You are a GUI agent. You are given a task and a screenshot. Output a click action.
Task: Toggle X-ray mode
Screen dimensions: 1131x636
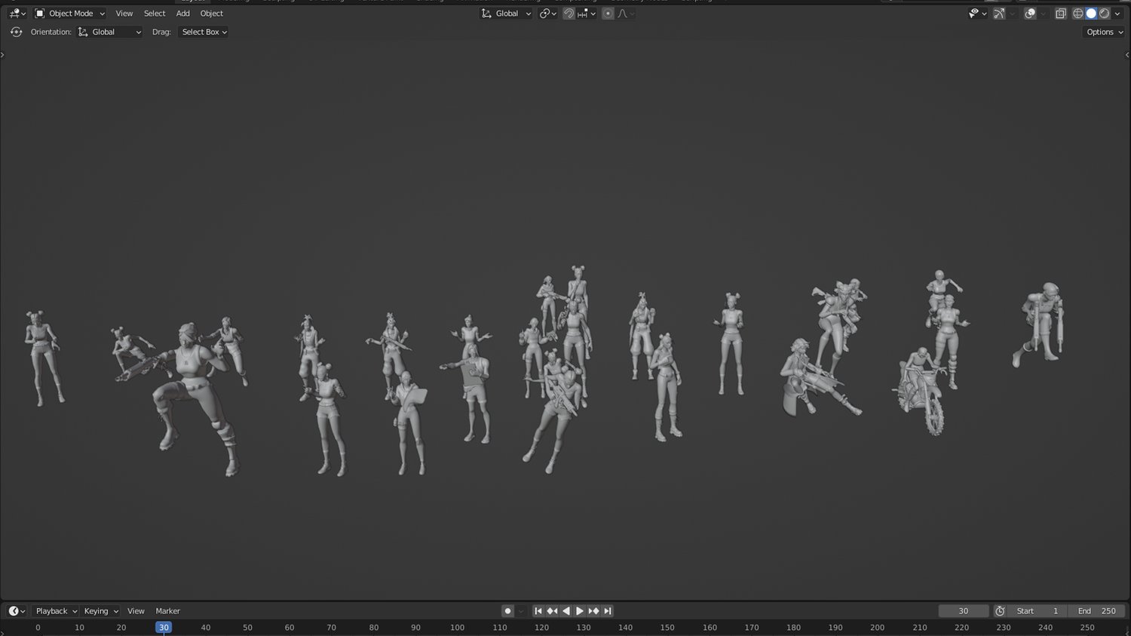1061,14
